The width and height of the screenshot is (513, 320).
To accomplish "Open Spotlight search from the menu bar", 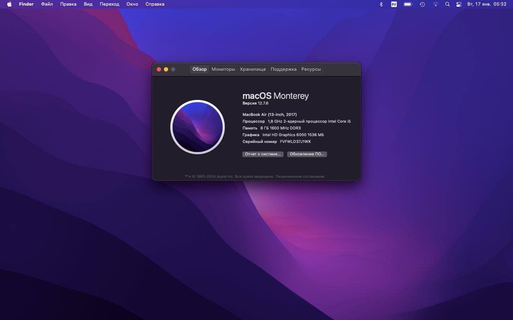I will [x=447, y=4].
